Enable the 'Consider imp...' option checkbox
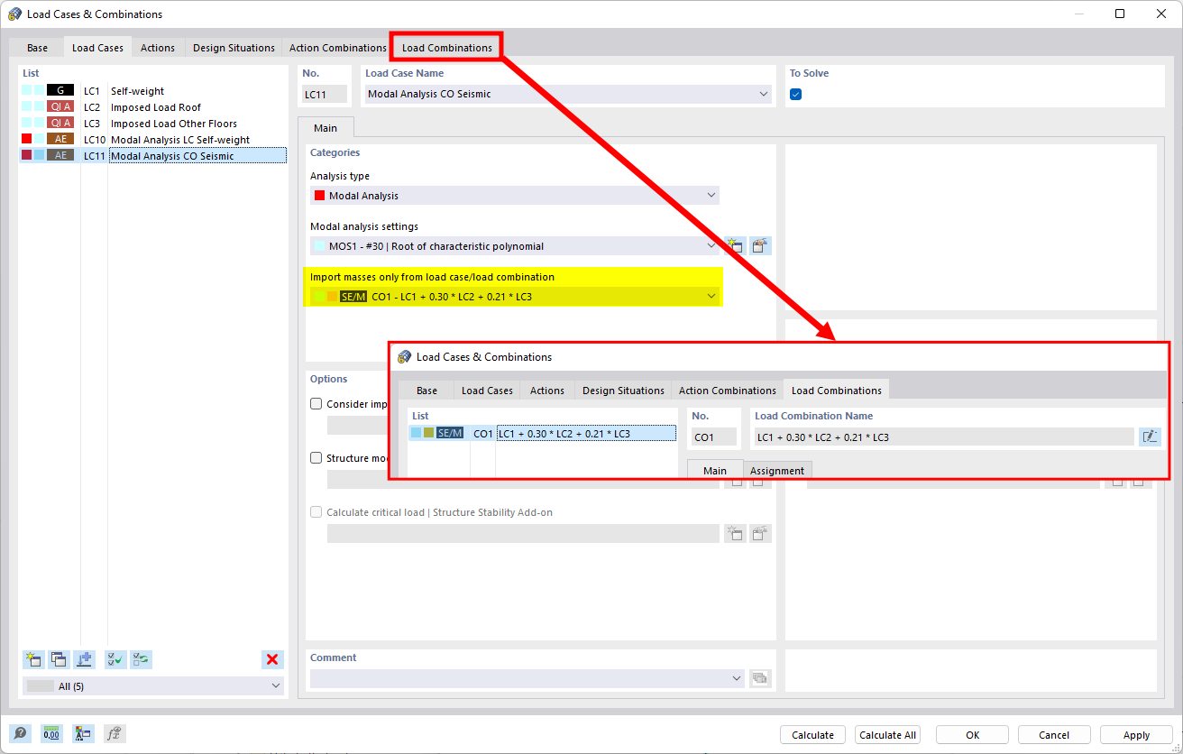1183x754 pixels. click(x=316, y=404)
